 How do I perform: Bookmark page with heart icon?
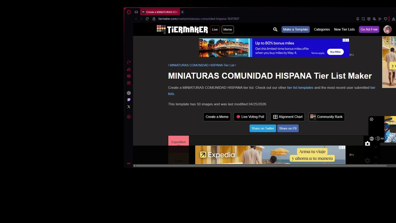[385, 19]
